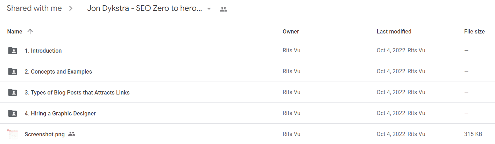Viewport: 495px width, 144px height.
Task: Click the breadcrumb chevron after Shared with me
Action: click(71, 9)
